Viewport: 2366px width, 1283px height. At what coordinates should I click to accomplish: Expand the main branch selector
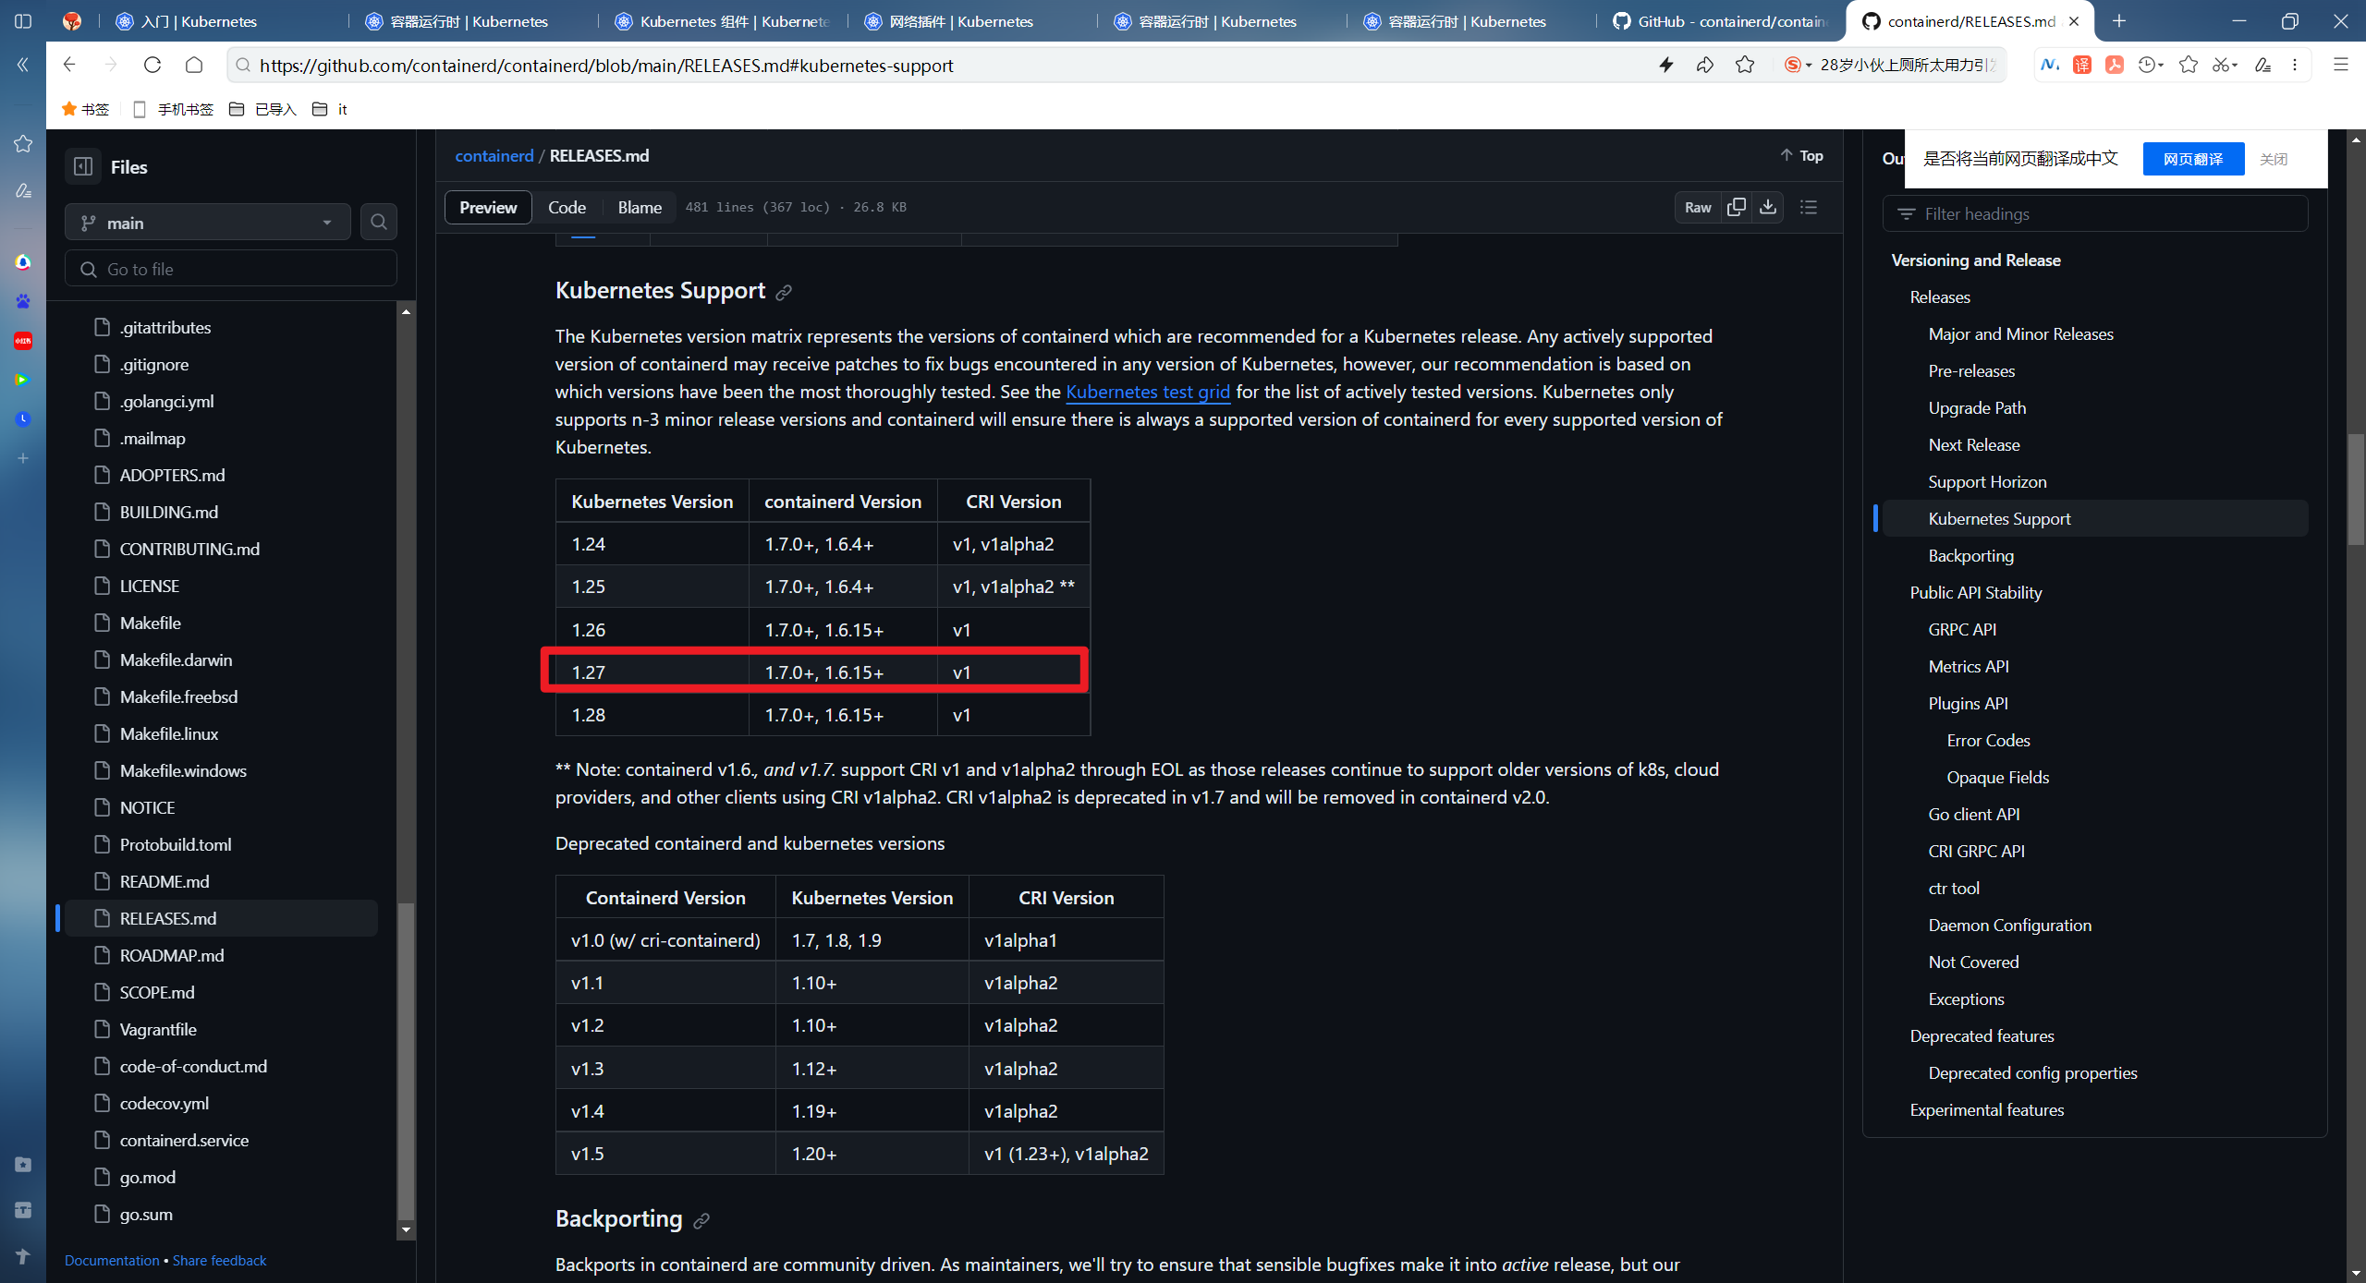pyautogui.click(x=207, y=223)
